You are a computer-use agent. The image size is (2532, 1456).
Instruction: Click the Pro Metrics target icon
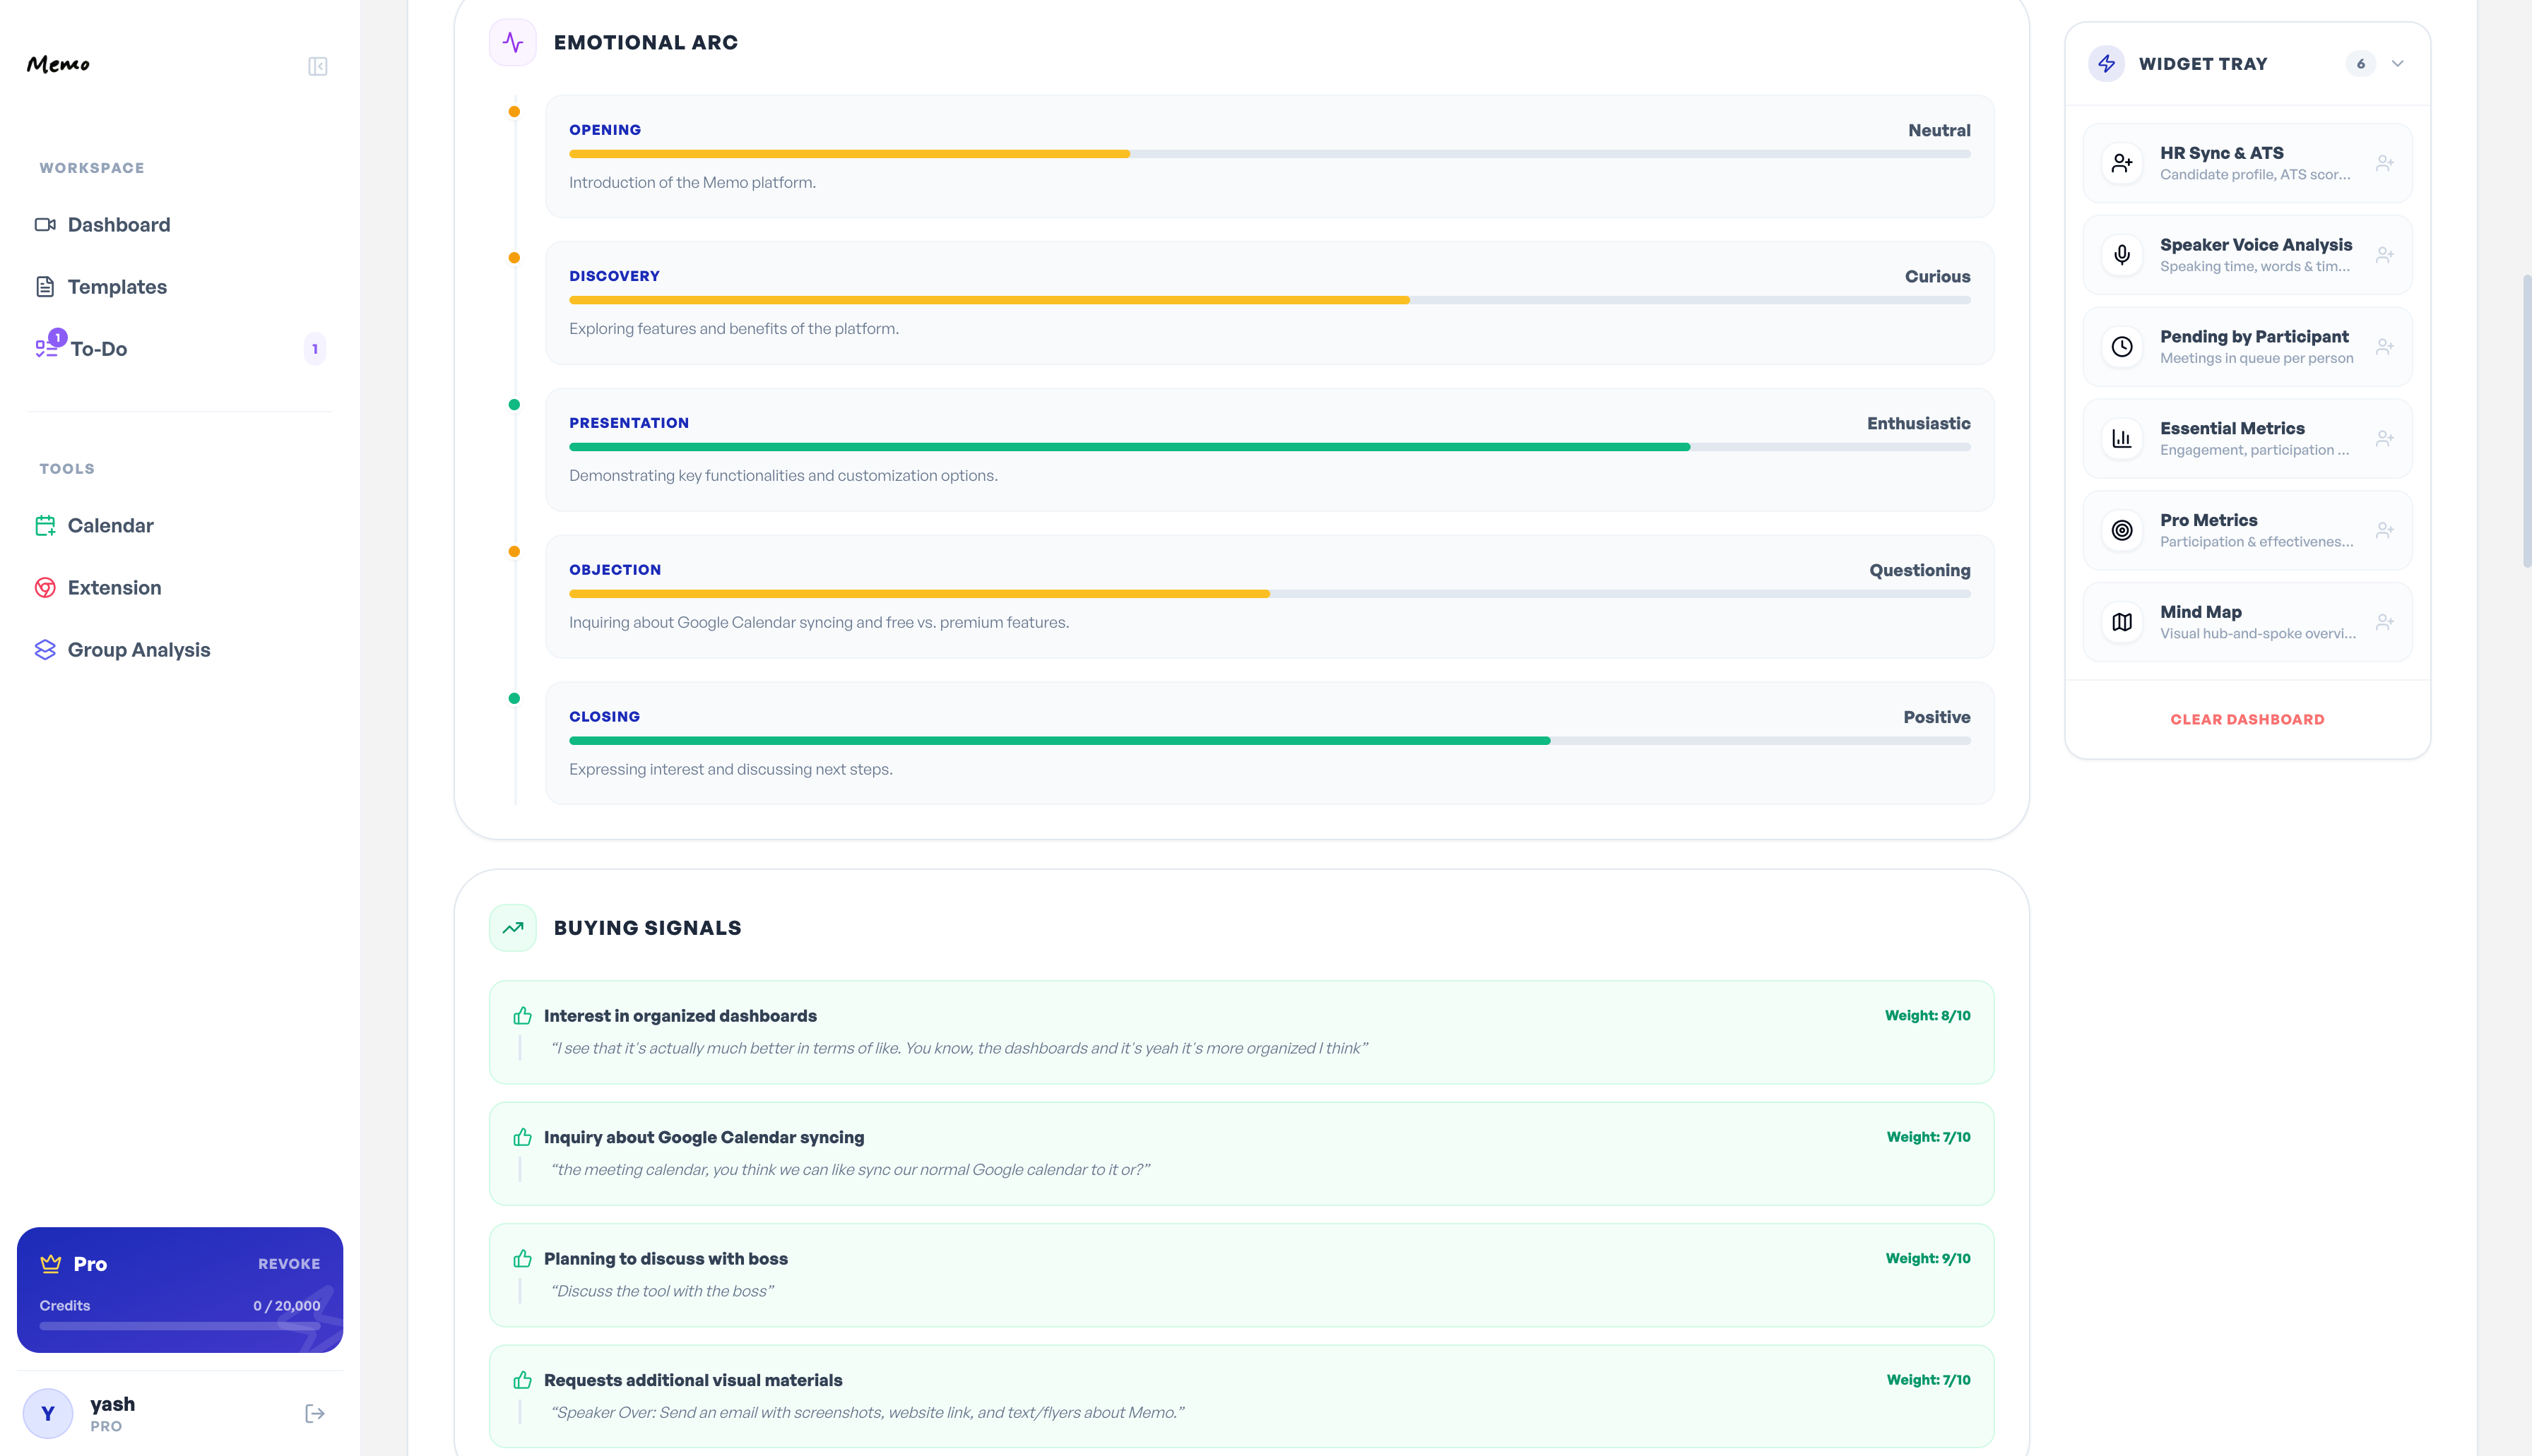(2122, 530)
